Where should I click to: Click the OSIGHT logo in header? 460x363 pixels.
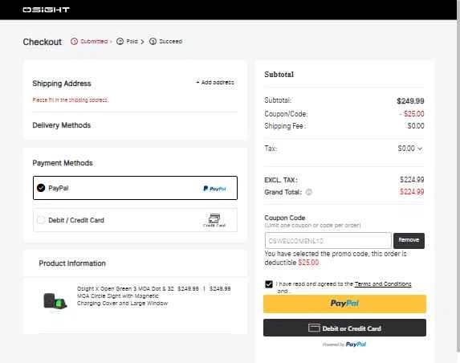46,10
